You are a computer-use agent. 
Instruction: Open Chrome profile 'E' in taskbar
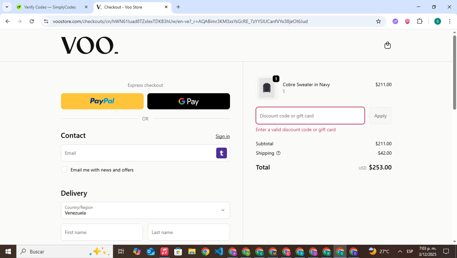(x=286, y=252)
